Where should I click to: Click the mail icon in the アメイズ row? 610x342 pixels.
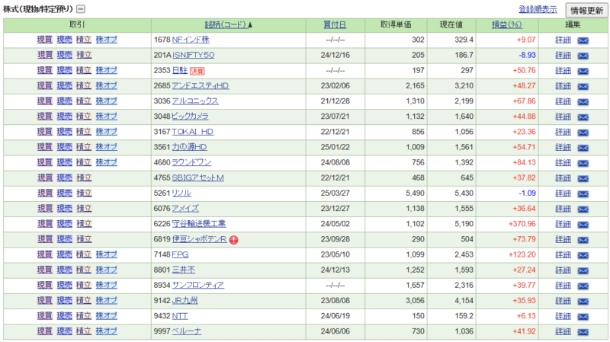[583, 209]
